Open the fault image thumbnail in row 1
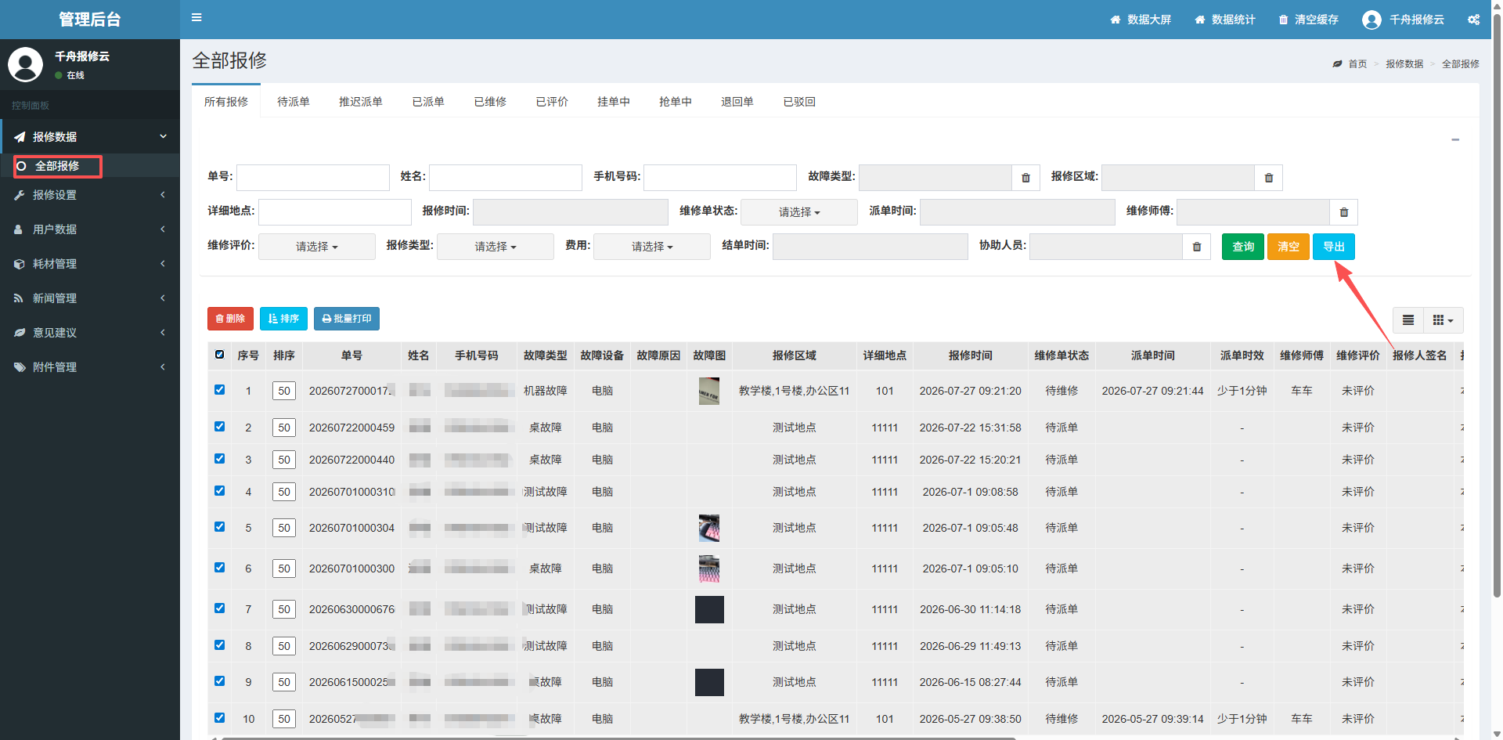 click(709, 391)
